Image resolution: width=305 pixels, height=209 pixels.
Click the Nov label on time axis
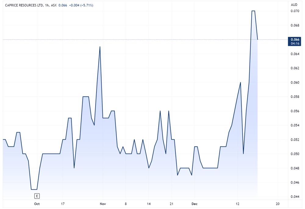tap(103, 204)
